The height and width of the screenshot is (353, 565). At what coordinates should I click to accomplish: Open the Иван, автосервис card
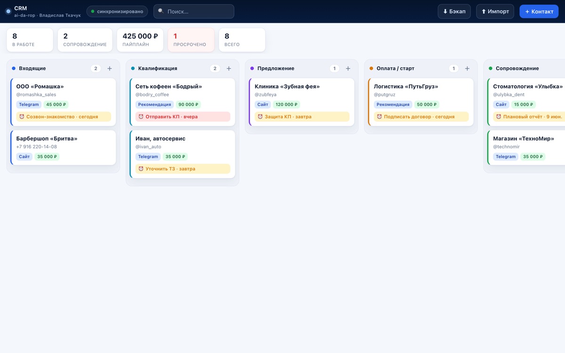pos(182,154)
